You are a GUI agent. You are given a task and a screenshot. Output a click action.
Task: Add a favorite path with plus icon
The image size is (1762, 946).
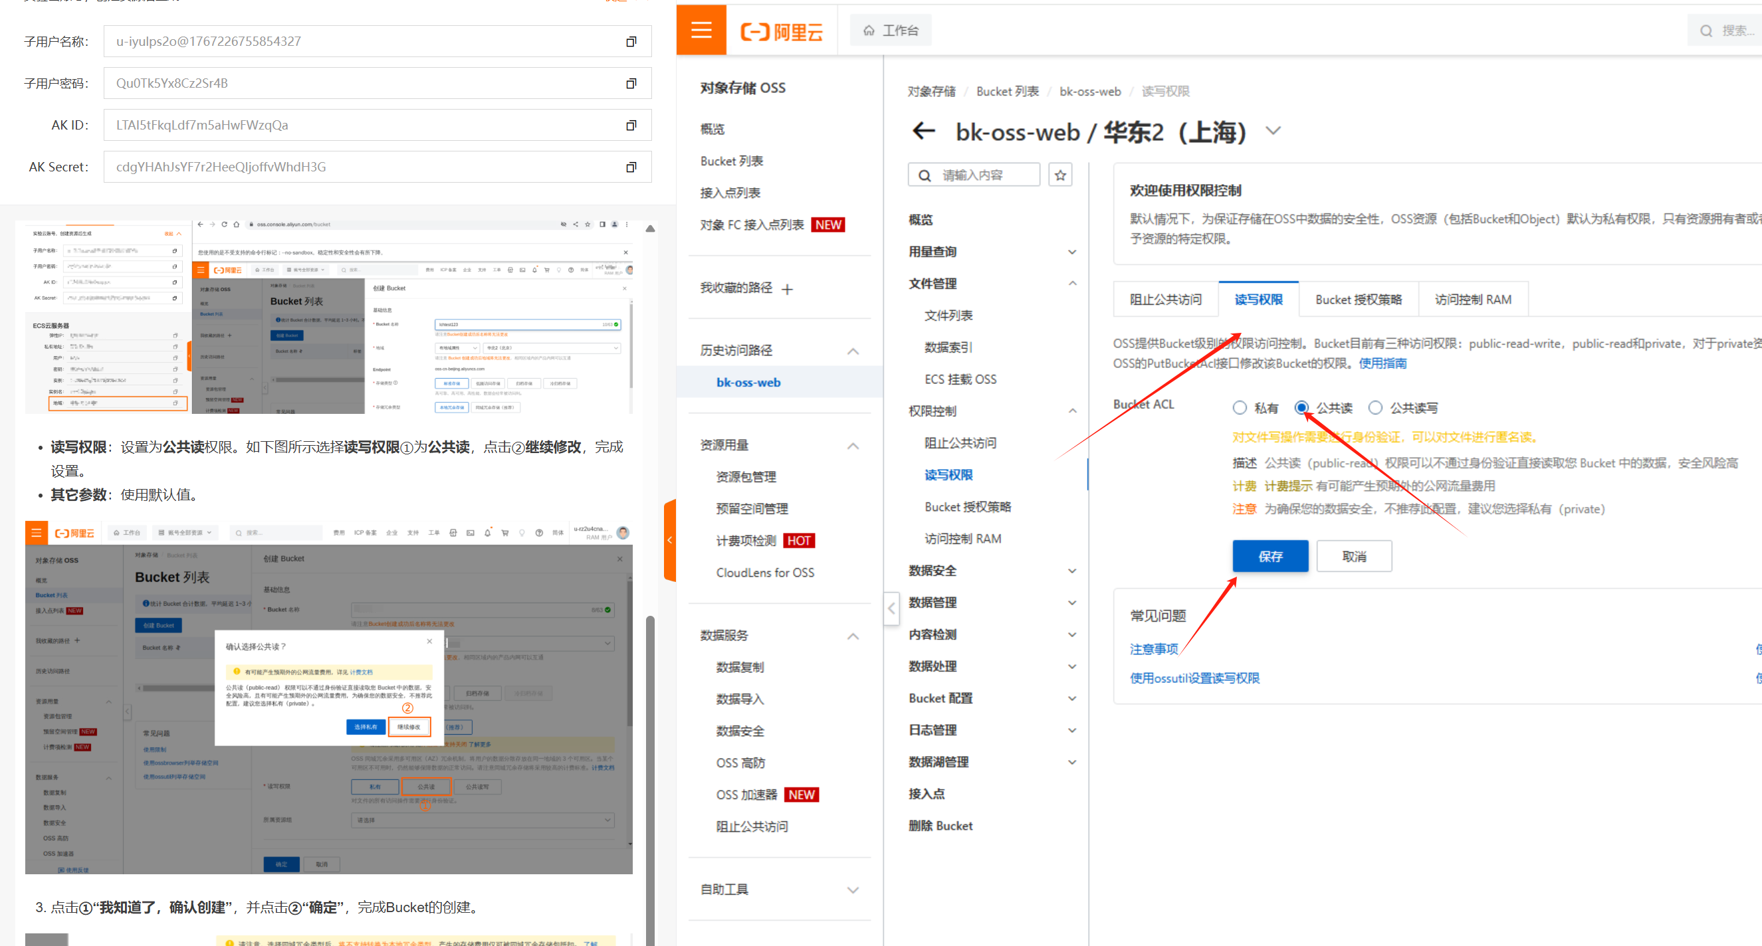[788, 289]
